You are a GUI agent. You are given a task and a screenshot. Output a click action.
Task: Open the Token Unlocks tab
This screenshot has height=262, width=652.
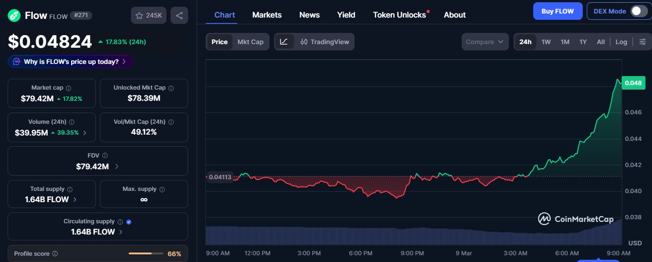(399, 14)
